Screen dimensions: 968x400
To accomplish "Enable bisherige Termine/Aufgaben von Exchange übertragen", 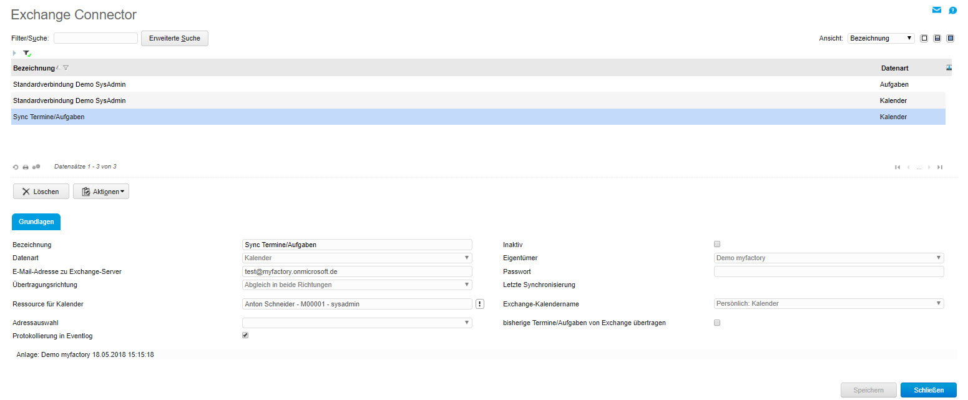I will 717,323.
